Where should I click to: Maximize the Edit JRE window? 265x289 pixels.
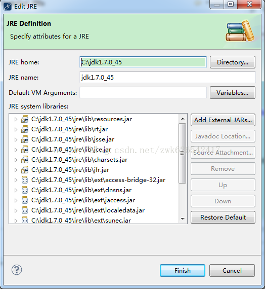click(x=231, y=4)
